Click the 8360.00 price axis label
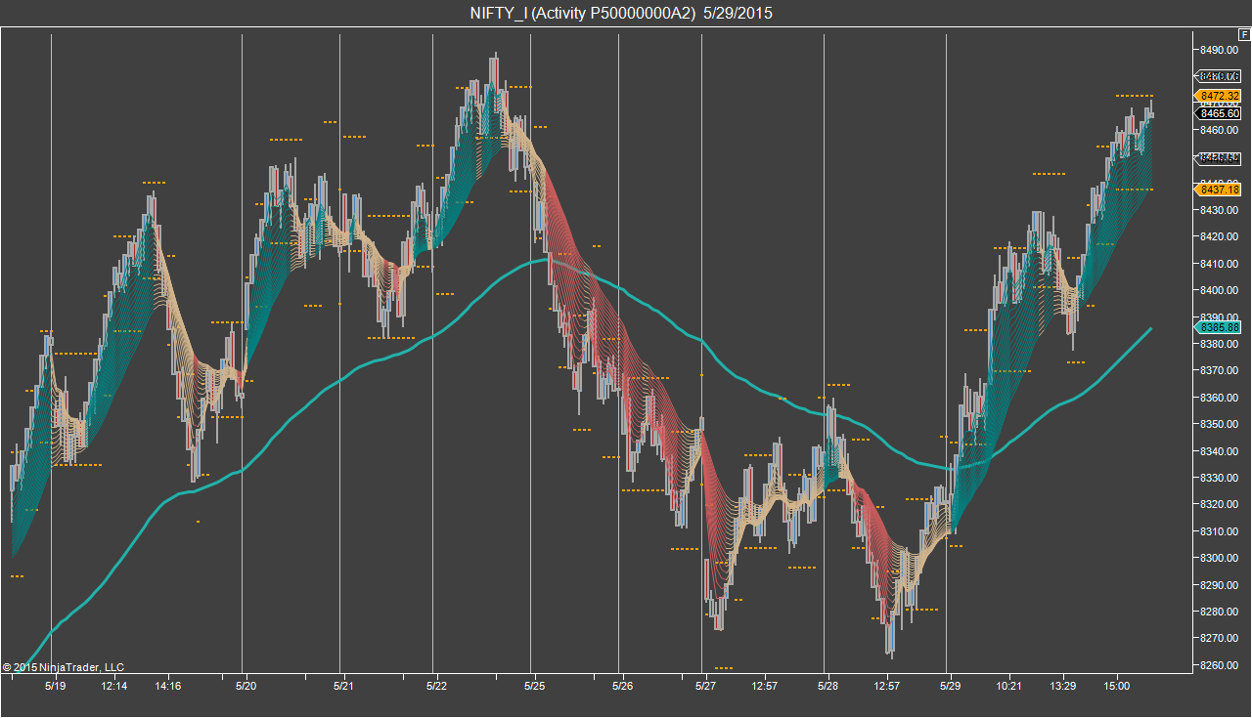 pyautogui.click(x=1220, y=398)
